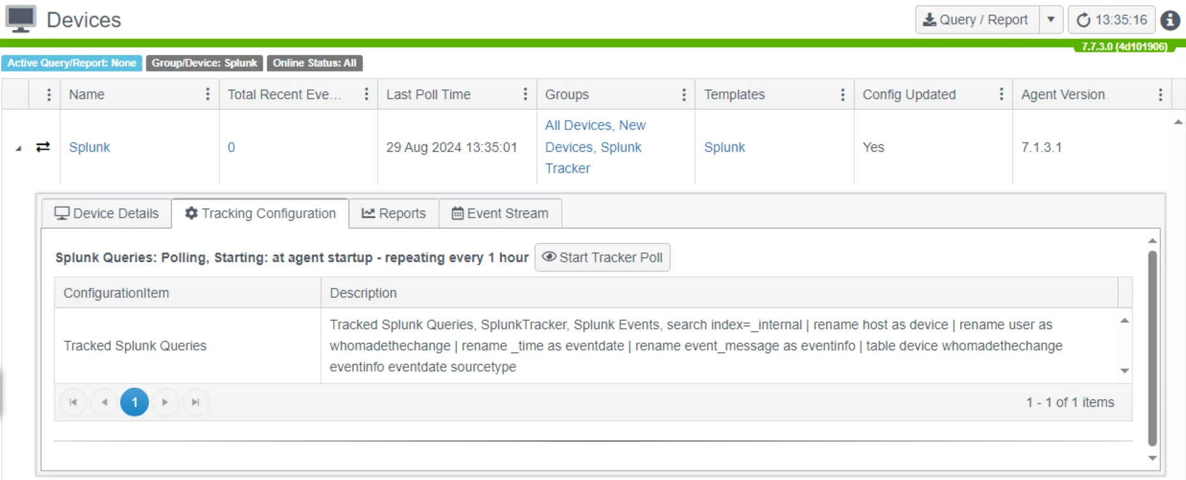
Task: Open the Groups column options menu
Action: tap(684, 95)
